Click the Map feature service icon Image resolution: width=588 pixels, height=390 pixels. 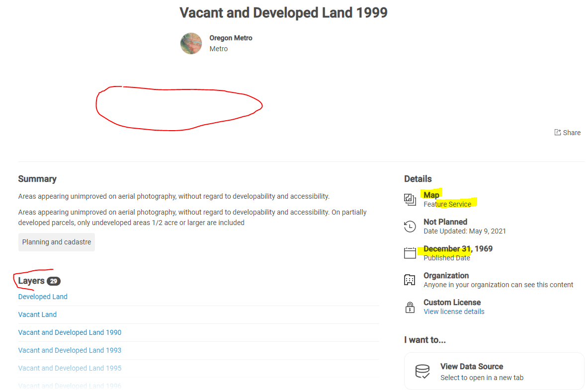(410, 200)
